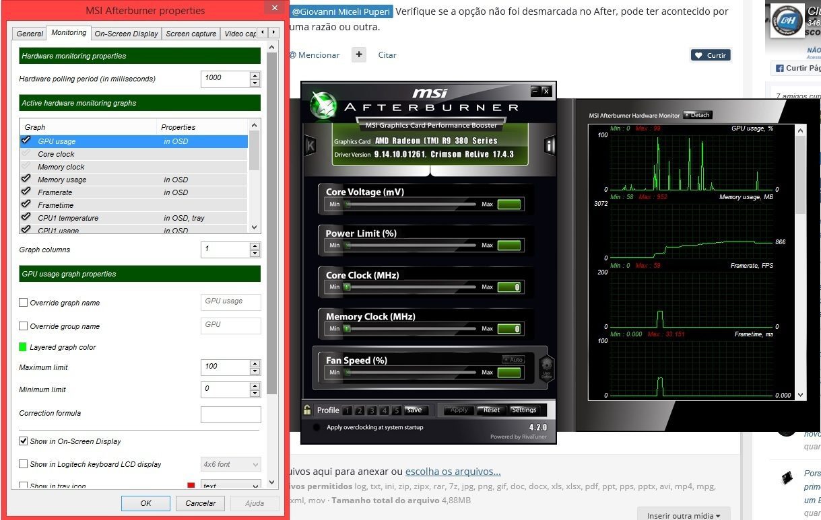Click the Reset button in Afterburner

[491, 410]
